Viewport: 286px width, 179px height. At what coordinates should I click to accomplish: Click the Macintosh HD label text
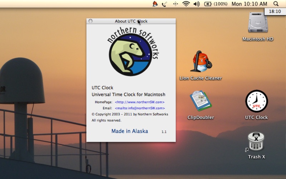click(x=258, y=39)
